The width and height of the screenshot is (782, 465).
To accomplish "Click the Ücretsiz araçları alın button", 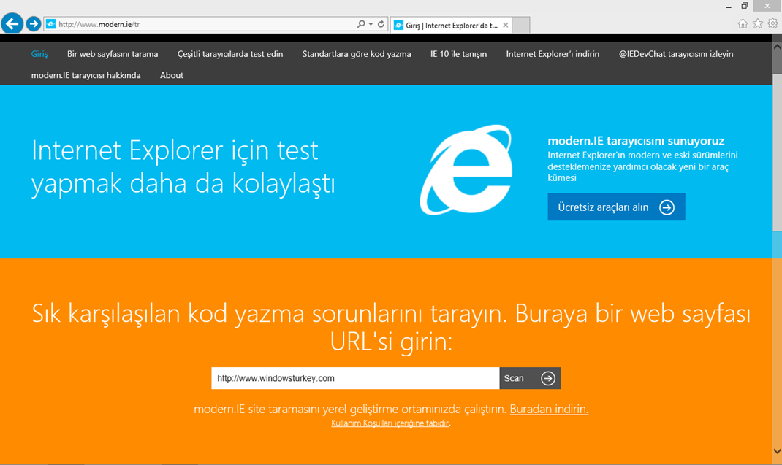I will tap(616, 207).
